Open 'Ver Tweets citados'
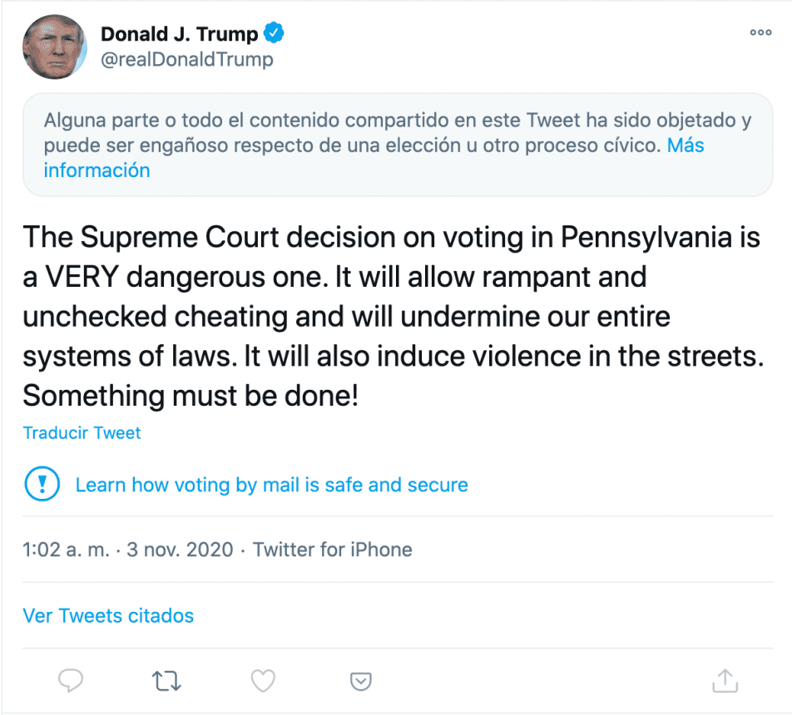Viewport: 792px width, 715px height. click(108, 616)
